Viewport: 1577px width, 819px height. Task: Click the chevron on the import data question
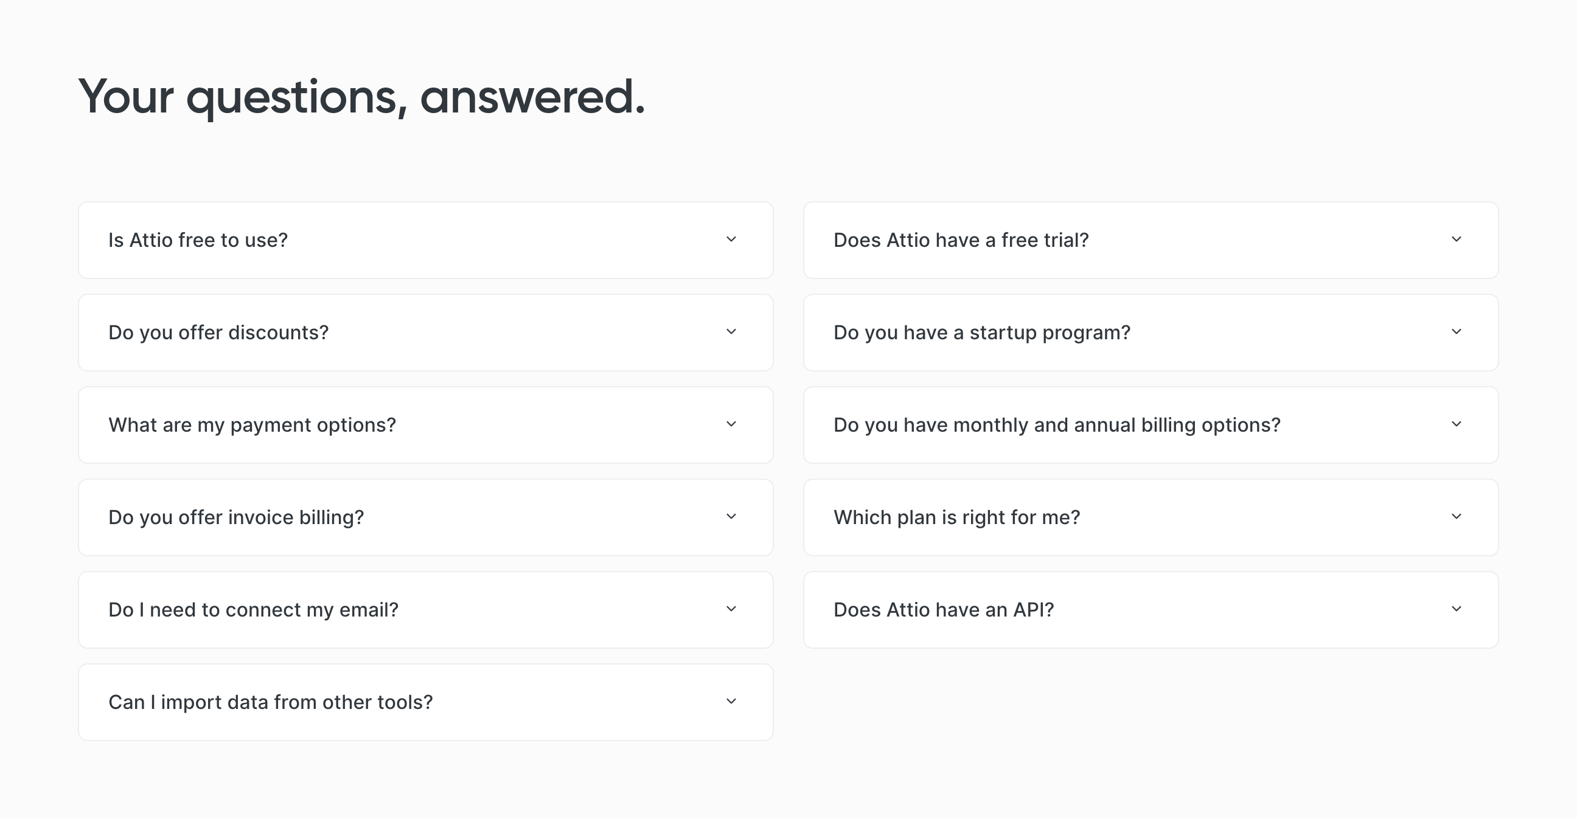click(731, 702)
